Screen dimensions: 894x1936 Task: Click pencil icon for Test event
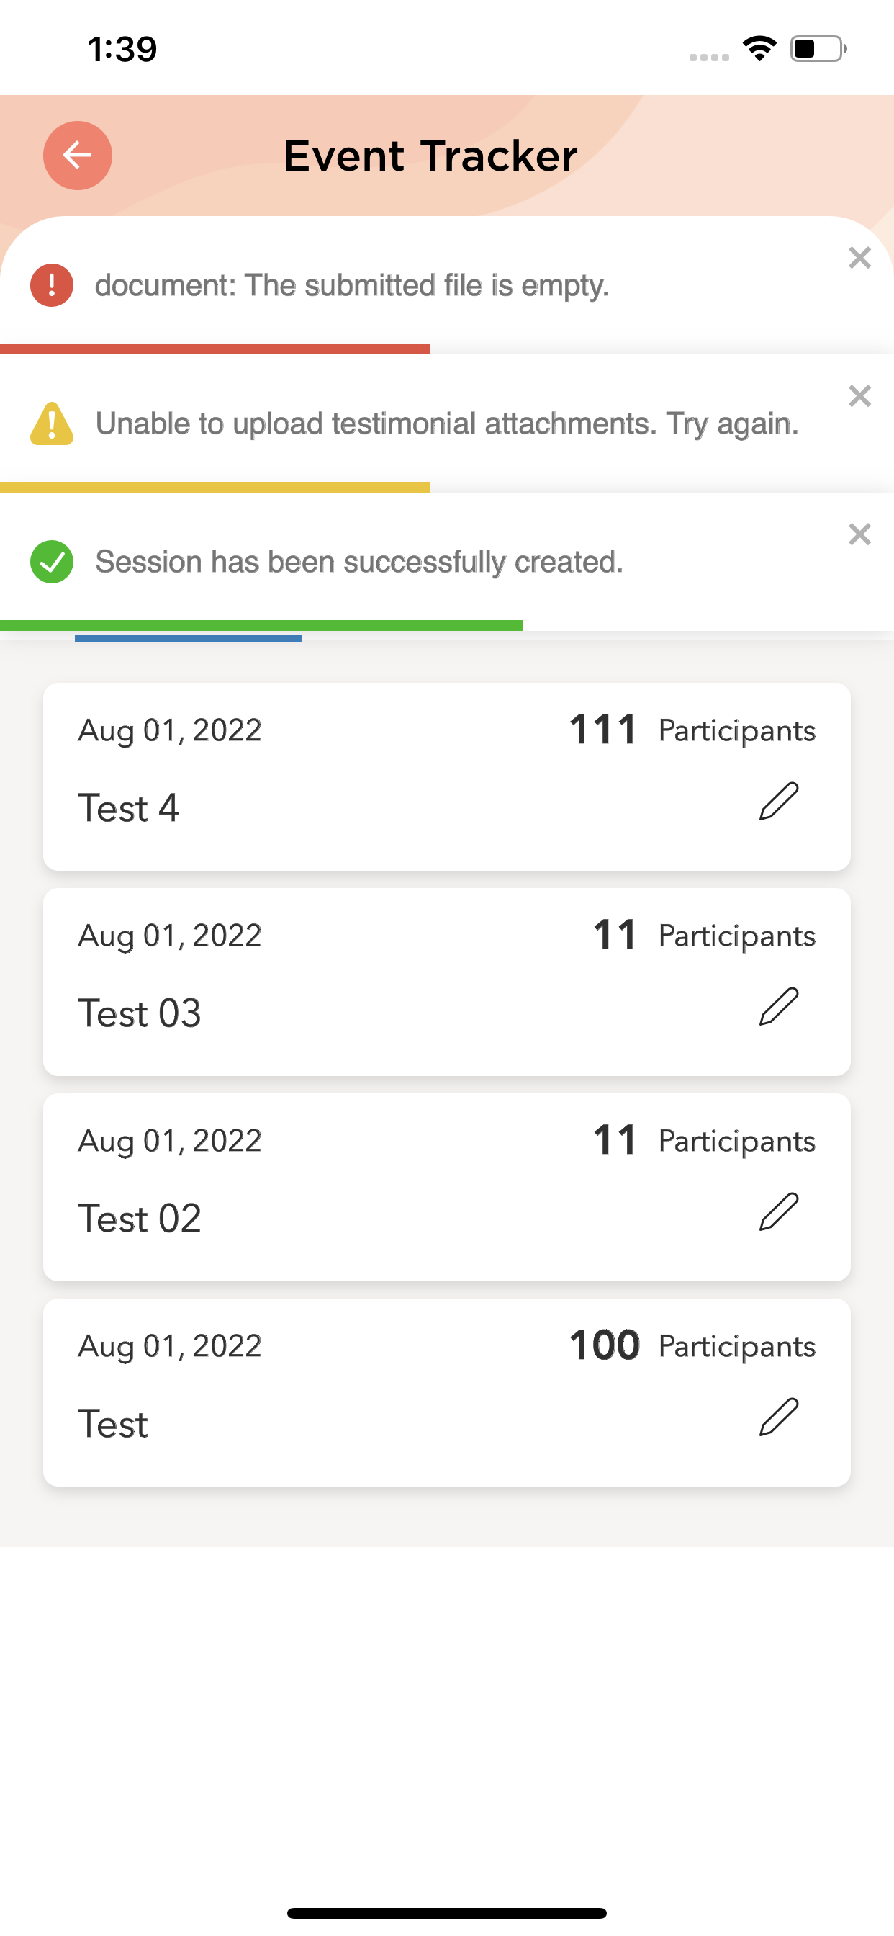(778, 1417)
